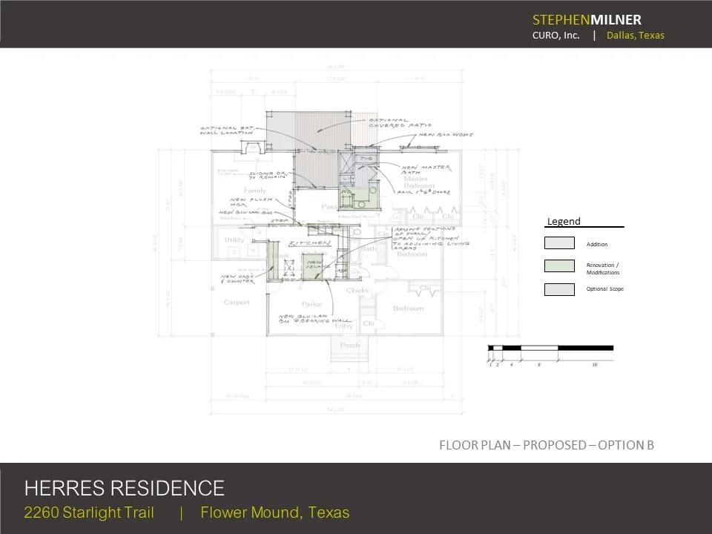The height and width of the screenshot is (534, 712).
Task: Click the 'NEW CABS & COUNTER' annotation
Action: click(237, 279)
